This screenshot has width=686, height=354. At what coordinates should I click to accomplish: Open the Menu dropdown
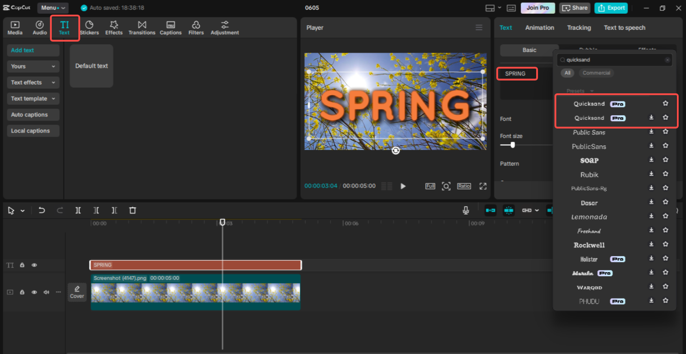53,8
